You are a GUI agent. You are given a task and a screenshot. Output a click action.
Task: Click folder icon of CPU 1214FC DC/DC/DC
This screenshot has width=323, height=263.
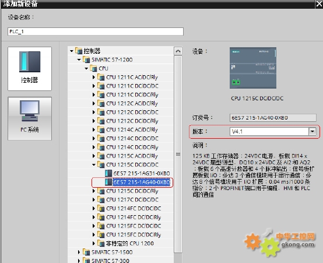pos(101,208)
